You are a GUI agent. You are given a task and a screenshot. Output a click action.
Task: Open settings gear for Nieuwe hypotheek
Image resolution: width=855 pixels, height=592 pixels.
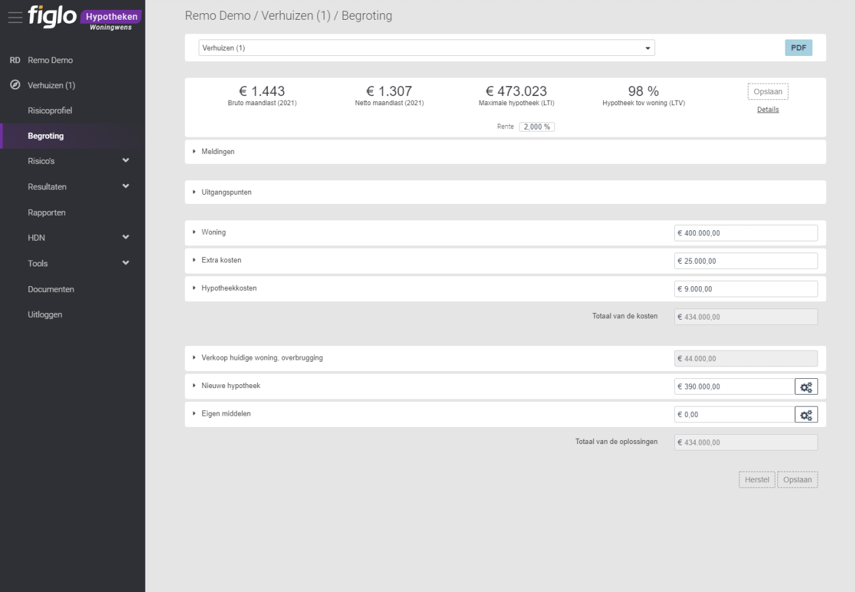click(x=806, y=387)
